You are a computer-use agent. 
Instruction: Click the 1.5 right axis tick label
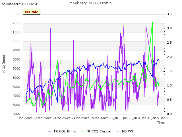point(169,71)
